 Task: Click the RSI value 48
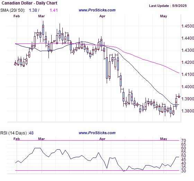31,133
